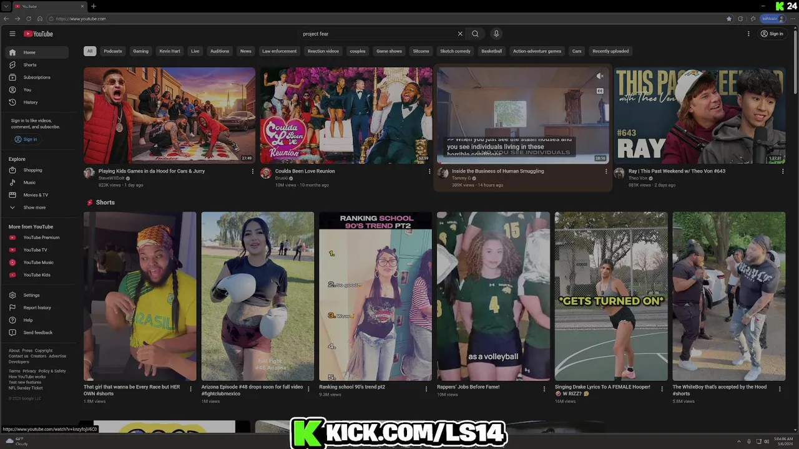Open Shorts from the sidebar
The image size is (799, 449).
click(x=37, y=65)
